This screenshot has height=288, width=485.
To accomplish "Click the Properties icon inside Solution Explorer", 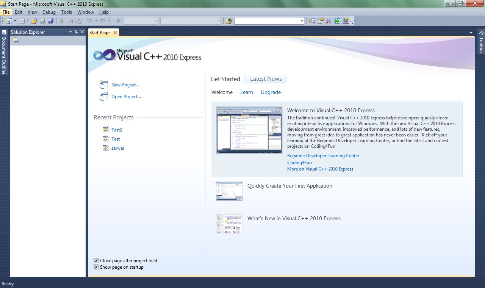I will pyautogui.click(x=16, y=41).
